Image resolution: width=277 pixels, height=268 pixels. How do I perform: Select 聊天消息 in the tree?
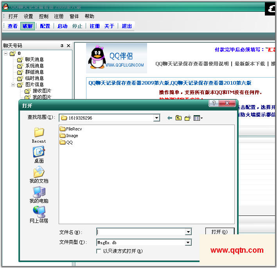(34, 60)
